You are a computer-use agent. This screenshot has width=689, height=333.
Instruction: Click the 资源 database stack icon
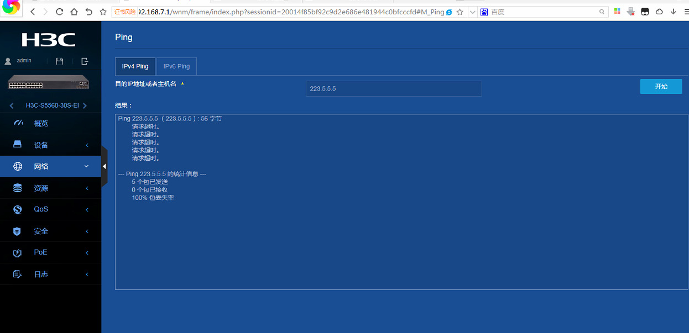click(x=18, y=188)
